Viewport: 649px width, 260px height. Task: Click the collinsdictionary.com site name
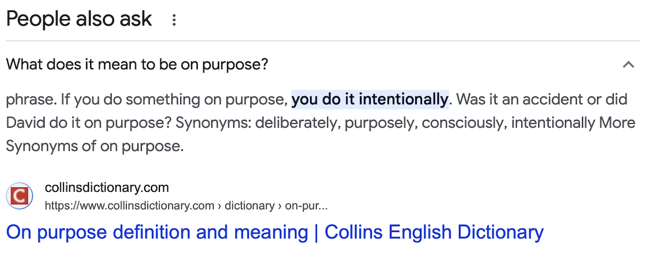106,188
